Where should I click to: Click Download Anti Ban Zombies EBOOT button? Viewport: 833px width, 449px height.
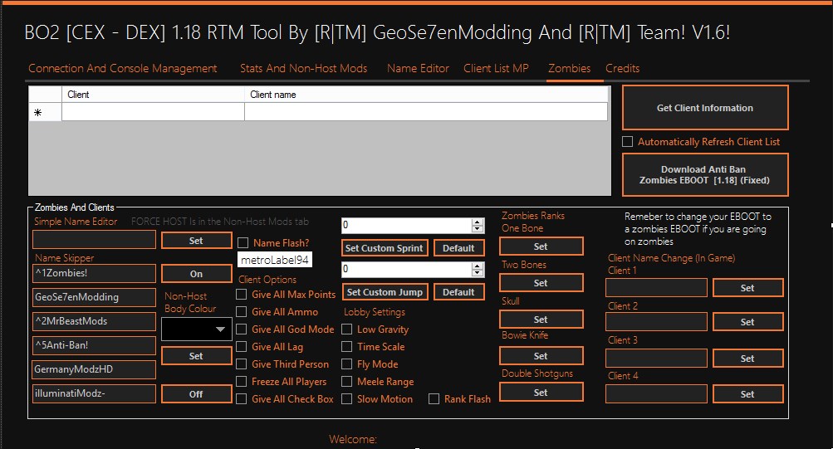705,174
